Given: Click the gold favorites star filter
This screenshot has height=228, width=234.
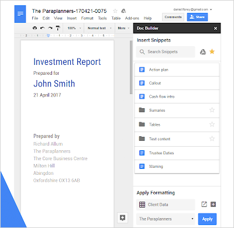Looking at the screenshot, I should [x=212, y=51].
